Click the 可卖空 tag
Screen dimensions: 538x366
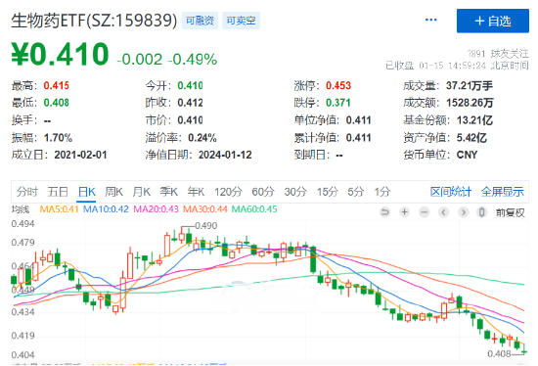click(241, 21)
